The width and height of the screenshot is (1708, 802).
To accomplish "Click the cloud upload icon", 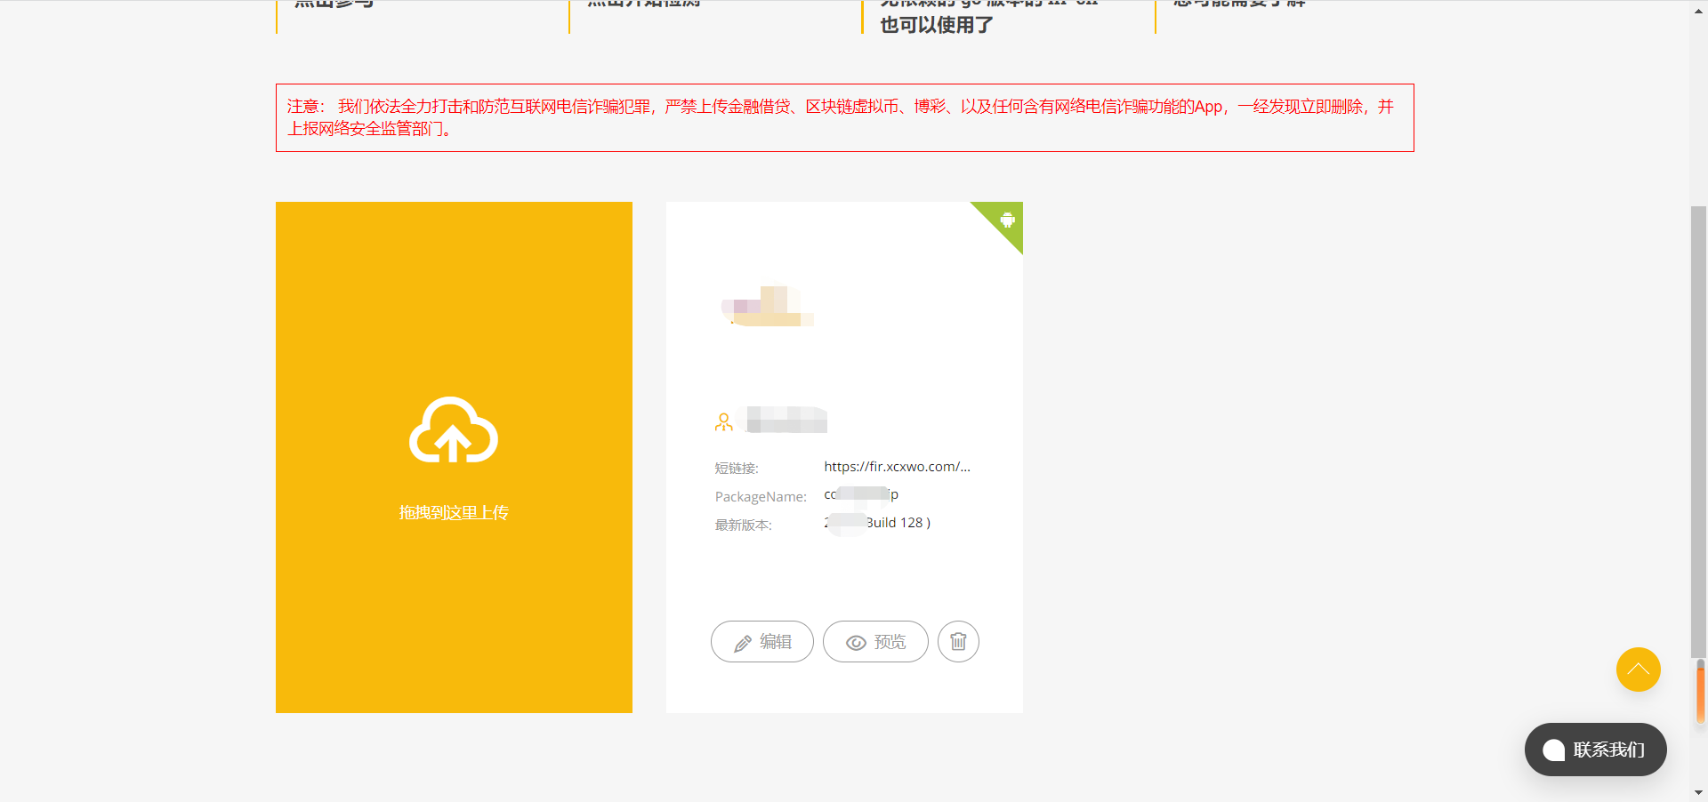I will pyautogui.click(x=453, y=430).
